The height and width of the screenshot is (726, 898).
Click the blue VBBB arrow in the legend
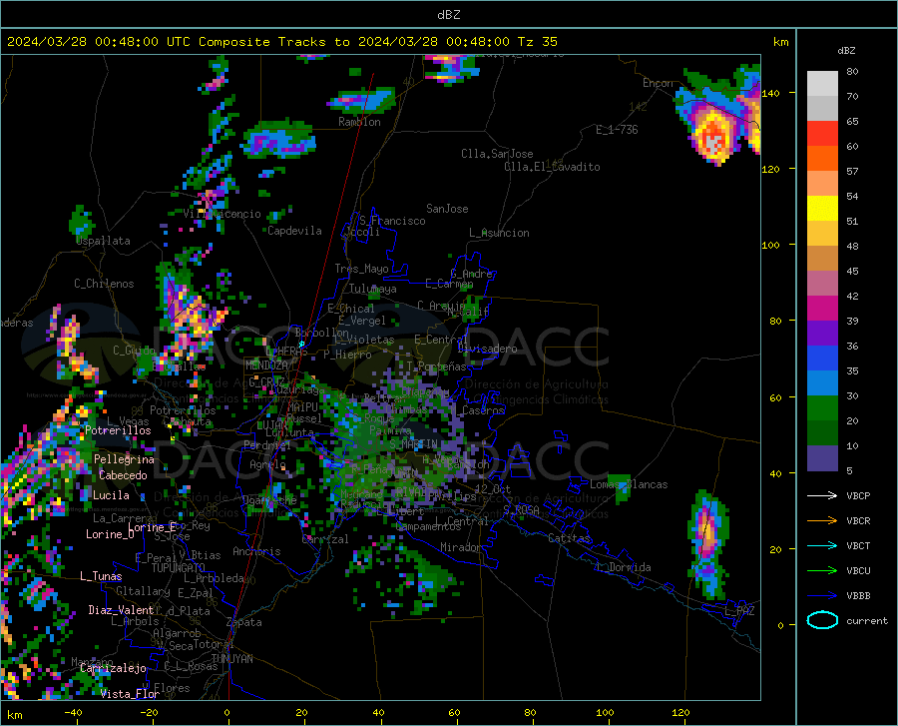(x=822, y=595)
